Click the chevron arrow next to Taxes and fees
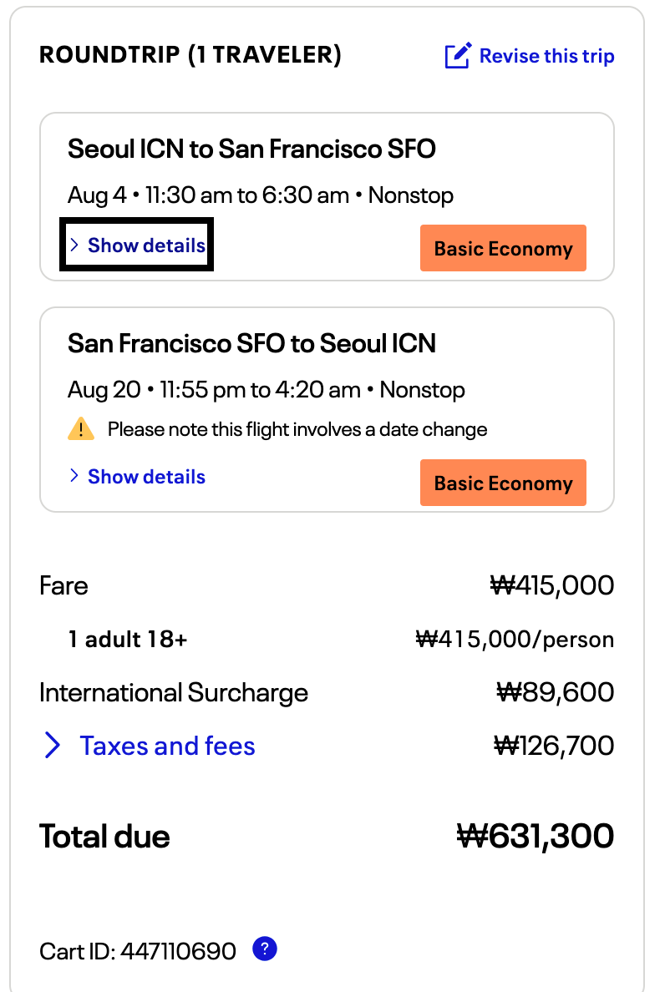Image resolution: width=665 pixels, height=992 pixels. (x=53, y=746)
